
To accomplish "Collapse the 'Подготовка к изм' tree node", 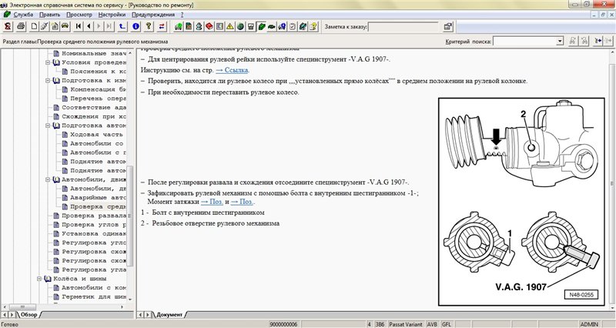I will pos(48,81).
